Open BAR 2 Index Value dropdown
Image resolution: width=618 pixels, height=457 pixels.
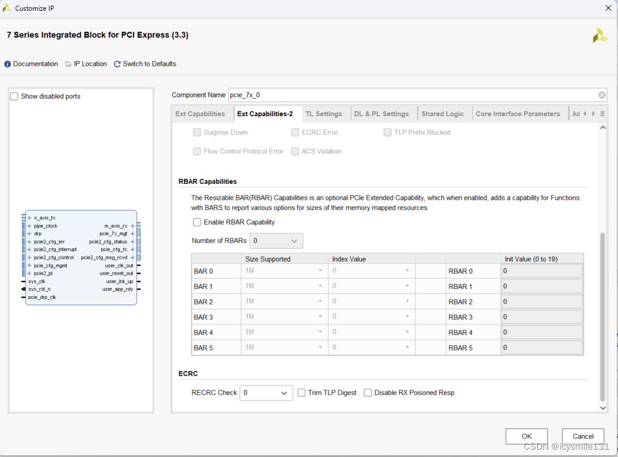click(x=371, y=301)
